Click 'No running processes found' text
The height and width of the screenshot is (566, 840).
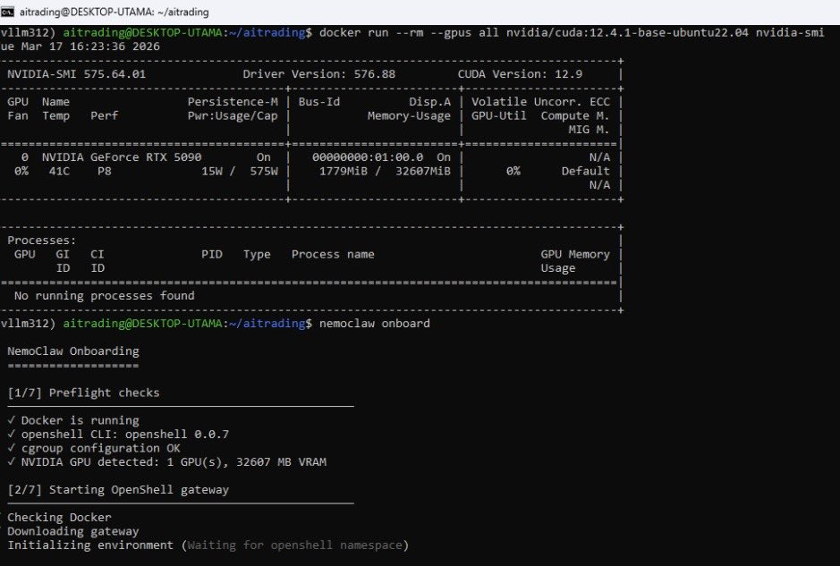pyautogui.click(x=105, y=296)
